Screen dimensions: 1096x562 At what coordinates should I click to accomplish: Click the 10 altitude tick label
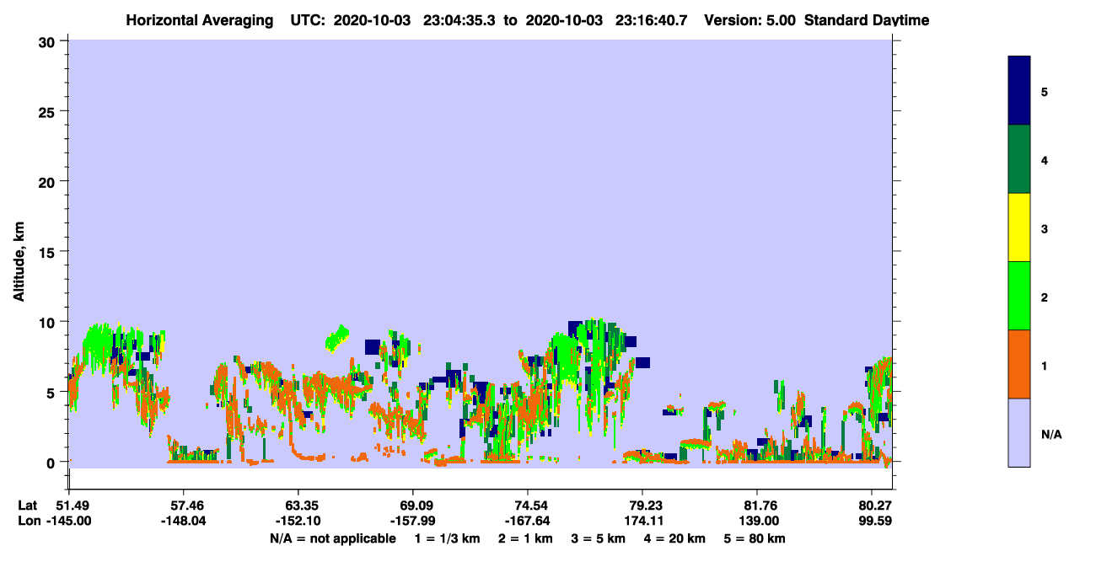49,322
